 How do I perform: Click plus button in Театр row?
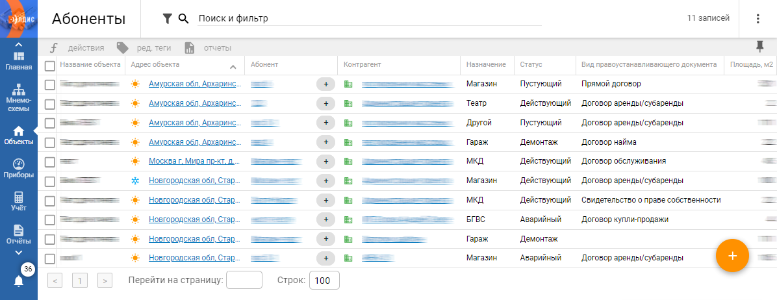(326, 103)
